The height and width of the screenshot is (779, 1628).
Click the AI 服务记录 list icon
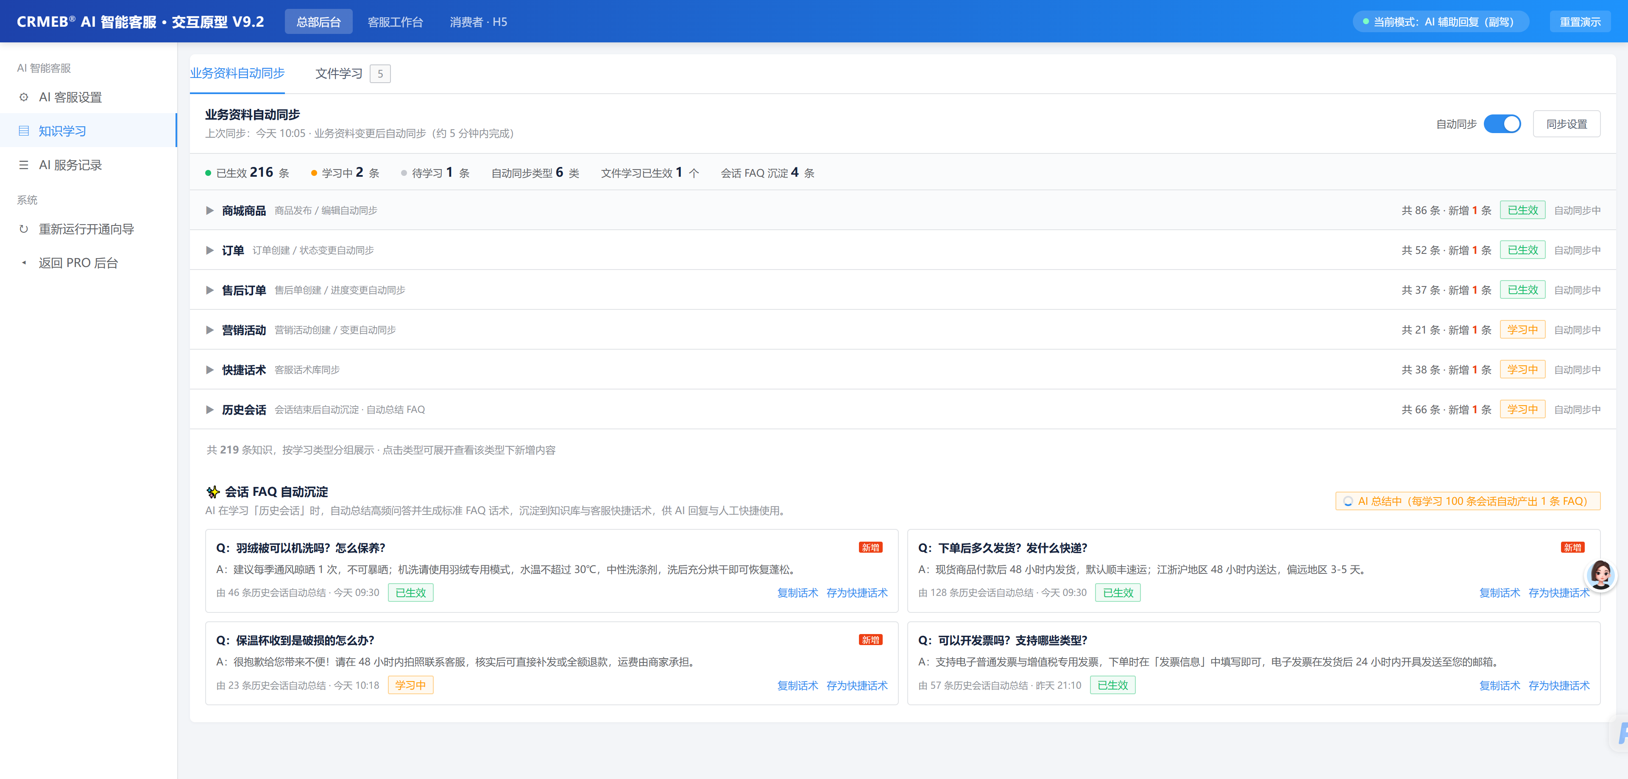[23, 165]
